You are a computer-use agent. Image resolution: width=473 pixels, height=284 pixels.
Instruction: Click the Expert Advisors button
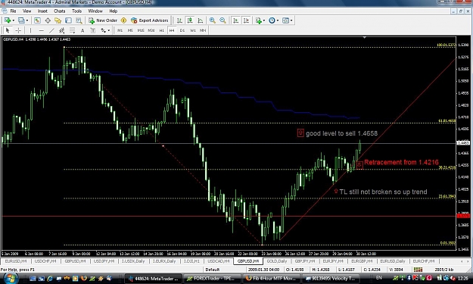(149, 20)
